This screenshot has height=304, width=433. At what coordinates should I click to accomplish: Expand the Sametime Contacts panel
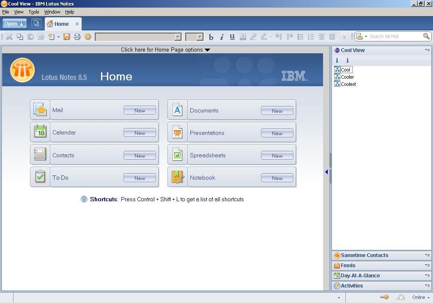pyautogui.click(x=381, y=255)
